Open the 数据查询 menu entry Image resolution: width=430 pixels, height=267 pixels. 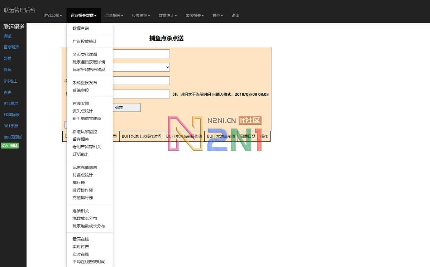click(80, 28)
